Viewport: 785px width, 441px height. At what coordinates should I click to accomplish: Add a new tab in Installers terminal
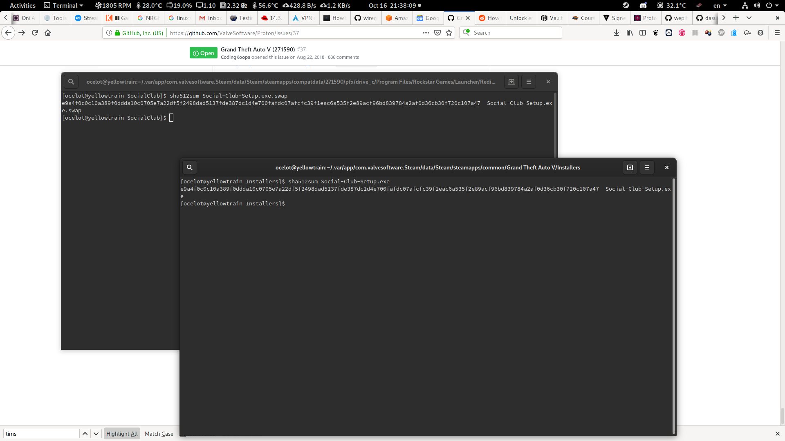[x=630, y=167]
